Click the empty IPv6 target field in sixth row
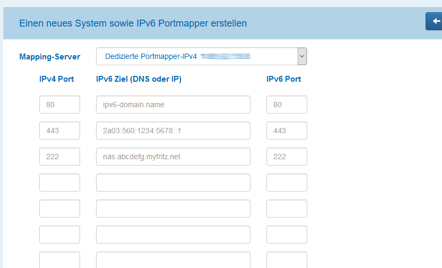Viewport: 442px width, 268px height. [x=173, y=235]
